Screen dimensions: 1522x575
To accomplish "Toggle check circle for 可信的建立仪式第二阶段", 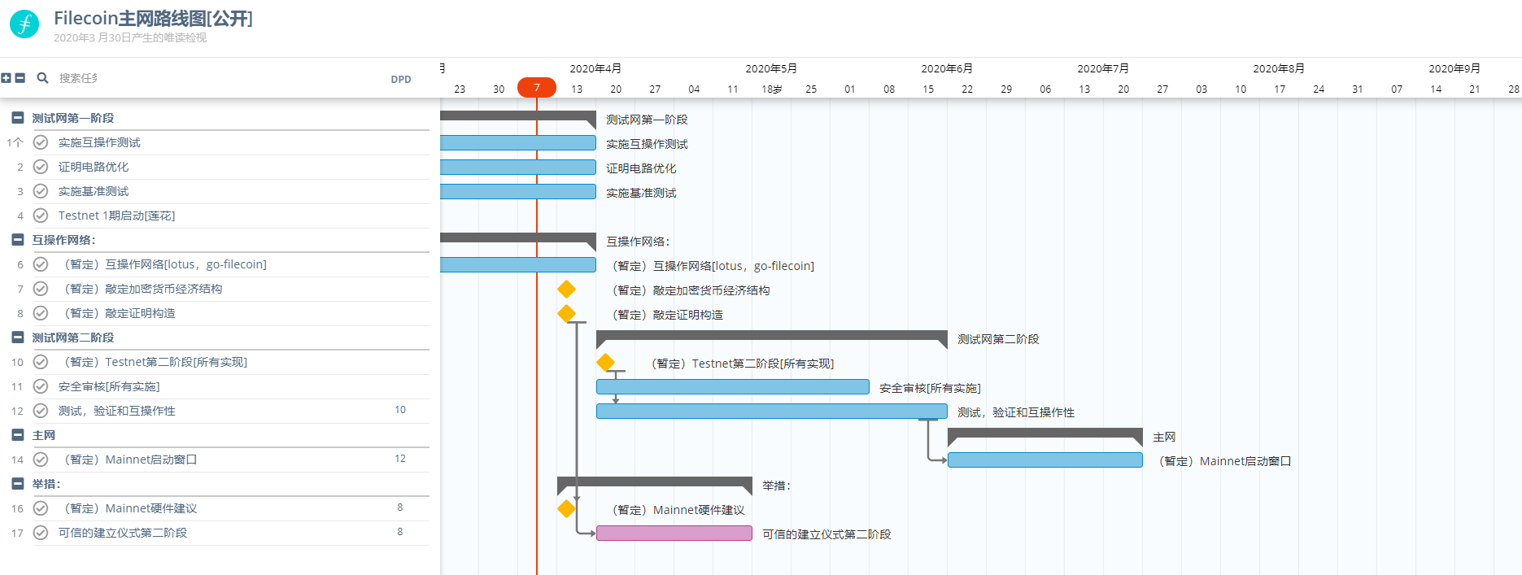I will pos(41,533).
